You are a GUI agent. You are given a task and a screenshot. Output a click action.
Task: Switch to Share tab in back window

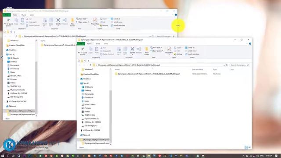23,15
